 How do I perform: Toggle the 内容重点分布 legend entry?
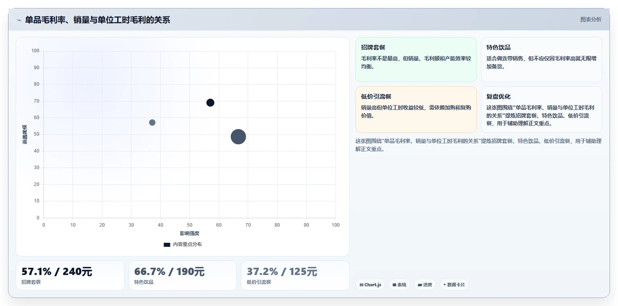point(182,244)
